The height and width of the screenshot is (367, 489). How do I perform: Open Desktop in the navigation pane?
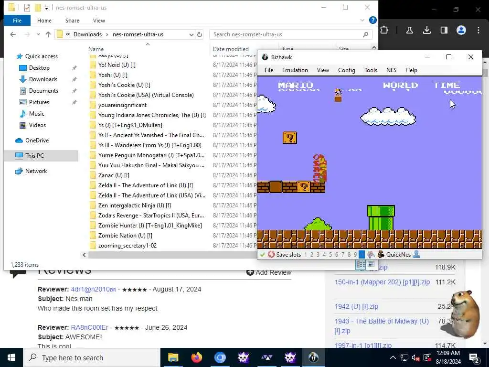[39, 68]
